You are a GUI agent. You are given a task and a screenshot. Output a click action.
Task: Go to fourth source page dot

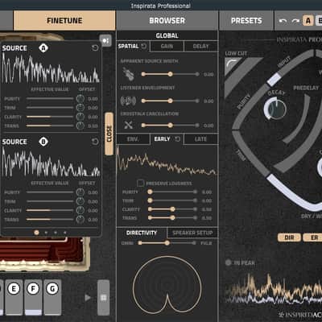(65, 233)
